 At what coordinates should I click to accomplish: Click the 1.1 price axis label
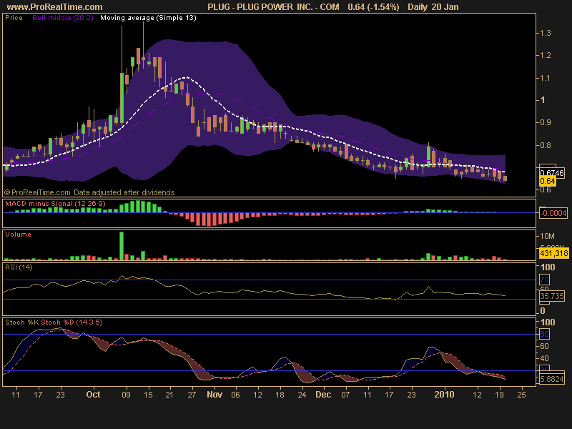[x=546, y=78]
